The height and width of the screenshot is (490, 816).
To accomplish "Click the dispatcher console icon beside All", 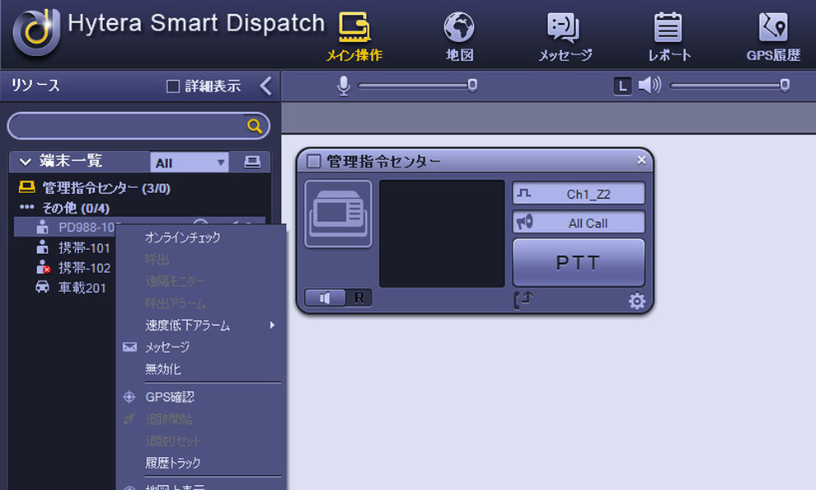I will pyautogui.click(x=252, y=162).
